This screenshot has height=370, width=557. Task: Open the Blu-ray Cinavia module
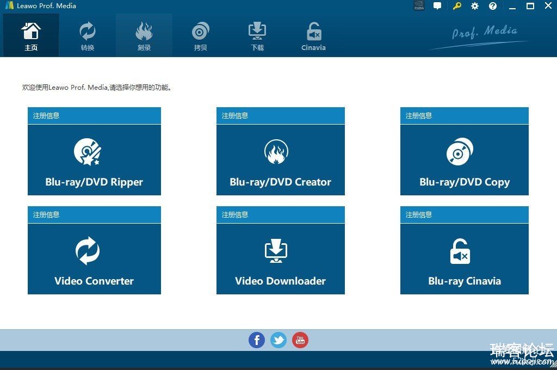pyautogui.click(x=465, y=259)
